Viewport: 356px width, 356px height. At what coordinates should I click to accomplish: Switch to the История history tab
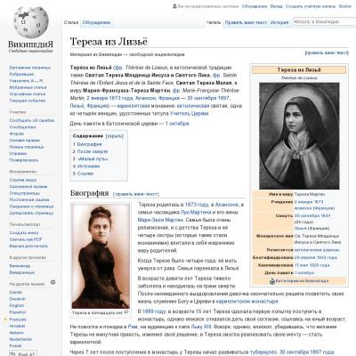(x=279, y=22)
